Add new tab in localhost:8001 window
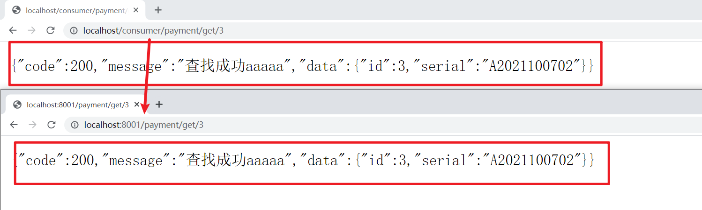 (x=159, y=105)
